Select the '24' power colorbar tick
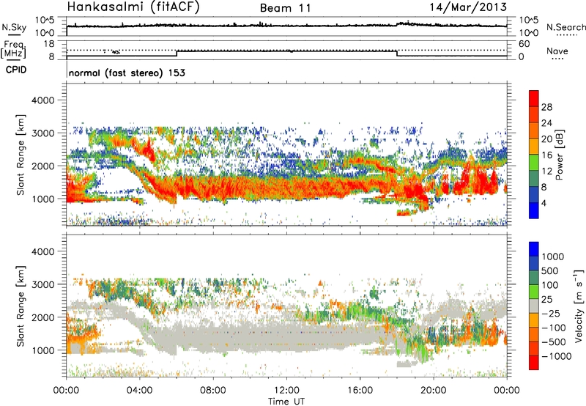586x406 pixels. [546, 123]
